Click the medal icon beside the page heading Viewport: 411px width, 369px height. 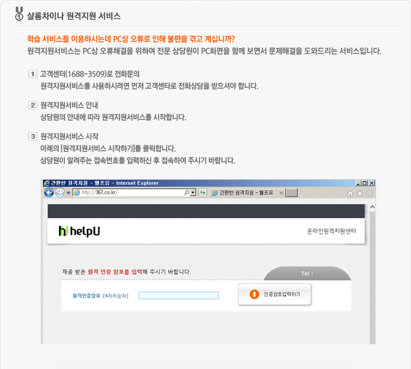pyautogui.click(x=19, y=14)
